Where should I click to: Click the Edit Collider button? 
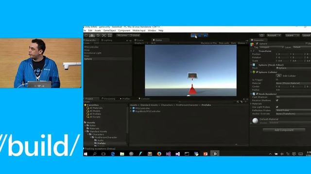(x=278, y=76)
